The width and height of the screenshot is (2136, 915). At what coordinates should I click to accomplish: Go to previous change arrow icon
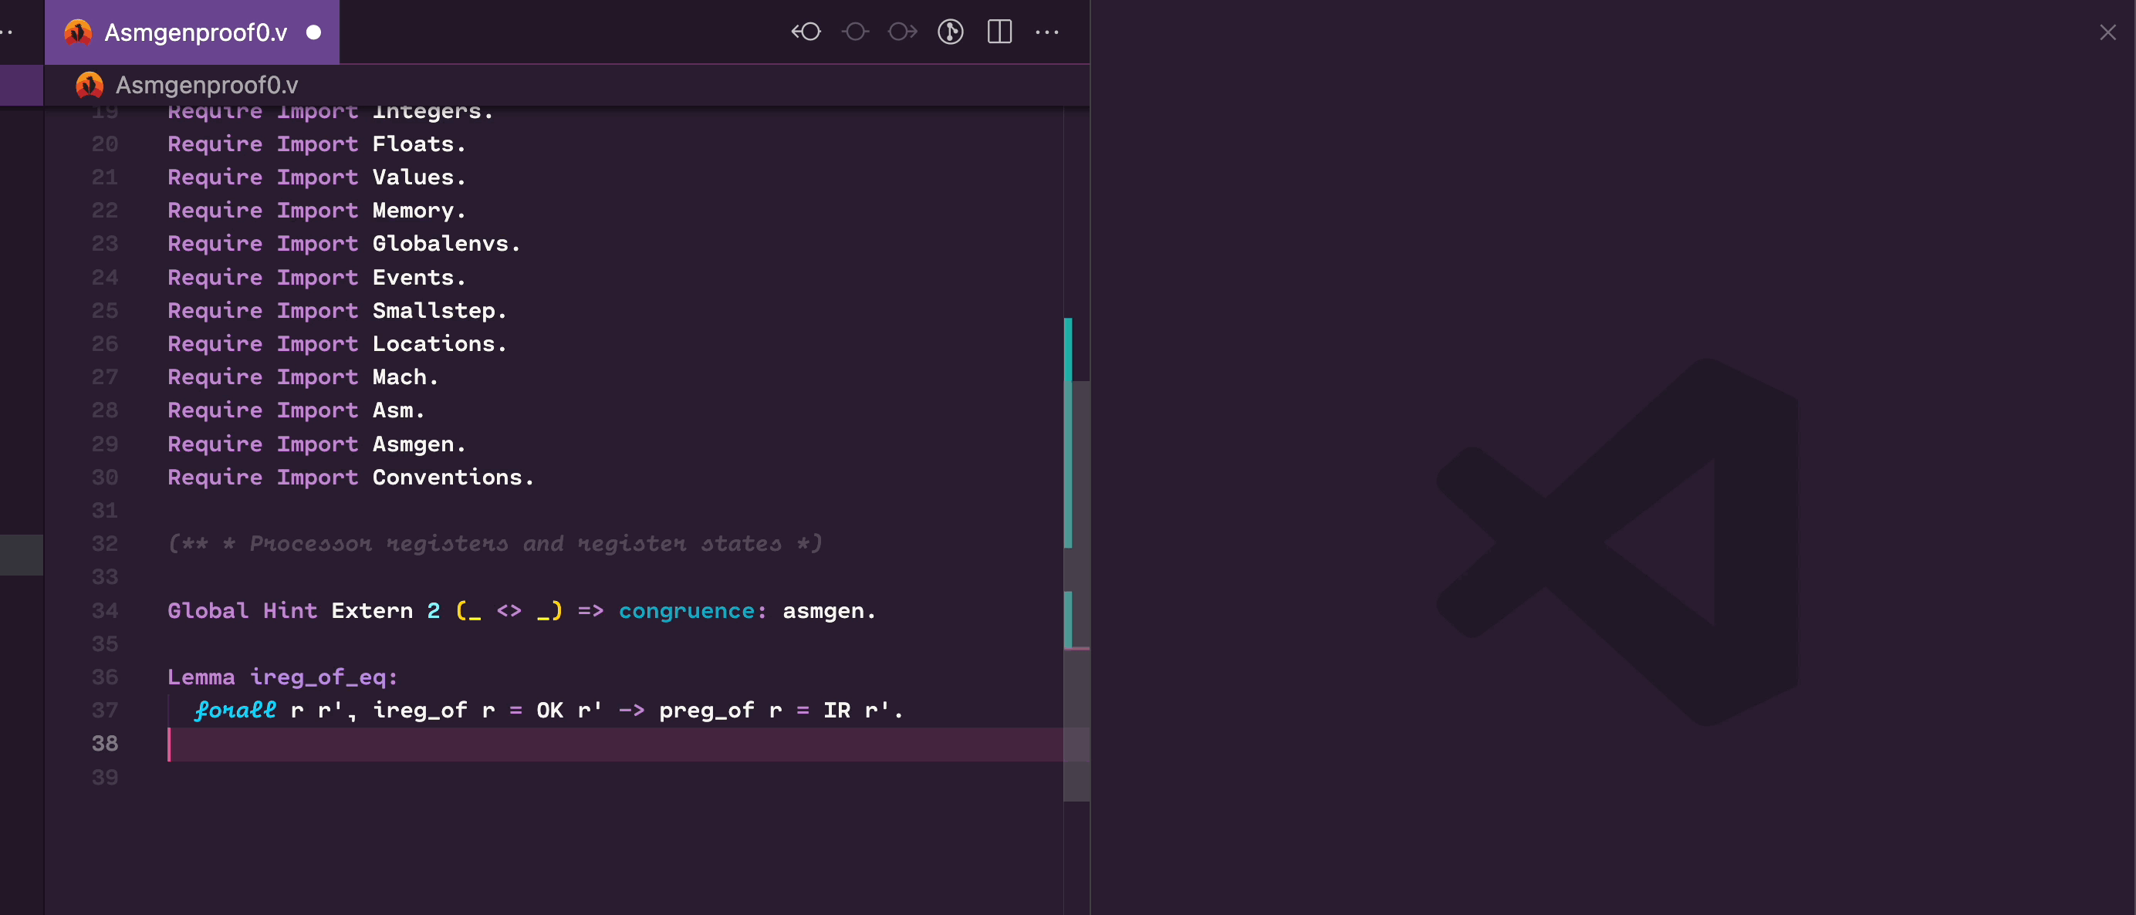806,32
